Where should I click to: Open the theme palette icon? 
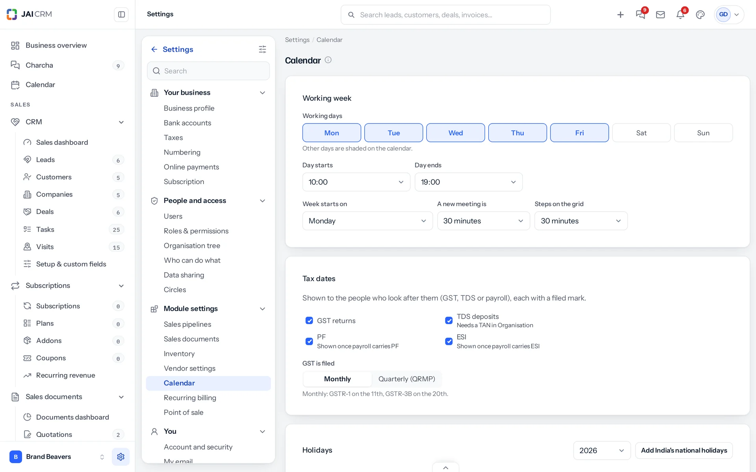(x=700, y=15)
